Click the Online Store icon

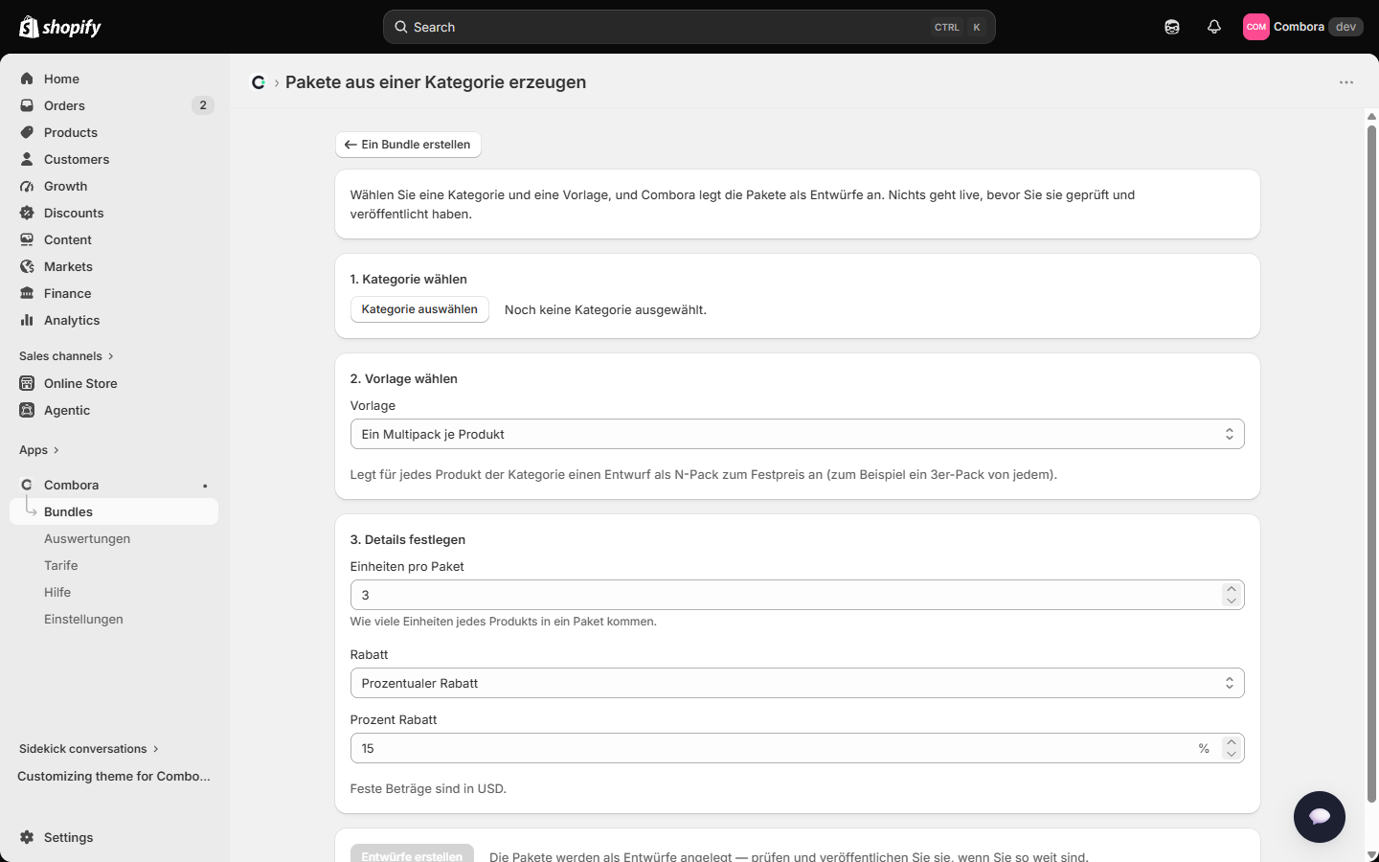point(27,383)
